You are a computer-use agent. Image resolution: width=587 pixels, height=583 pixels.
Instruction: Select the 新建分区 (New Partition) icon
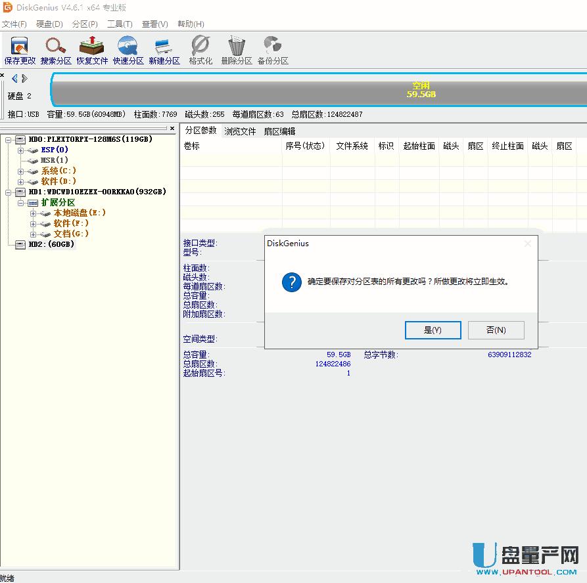pos(164,50)
